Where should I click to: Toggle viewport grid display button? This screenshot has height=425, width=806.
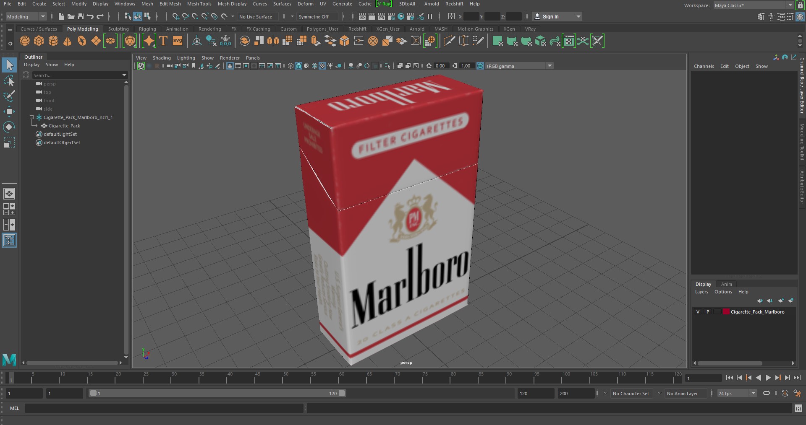[x=230, y=66]
